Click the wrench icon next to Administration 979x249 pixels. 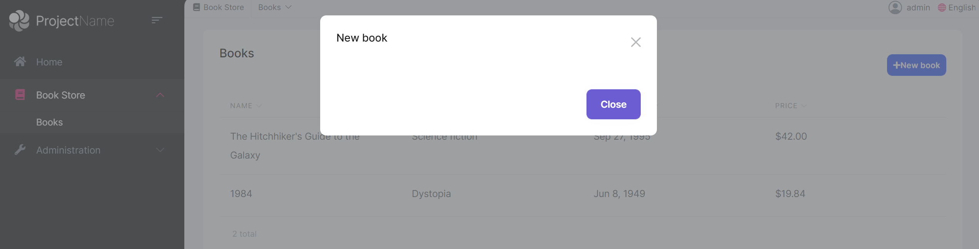[21, 150]
